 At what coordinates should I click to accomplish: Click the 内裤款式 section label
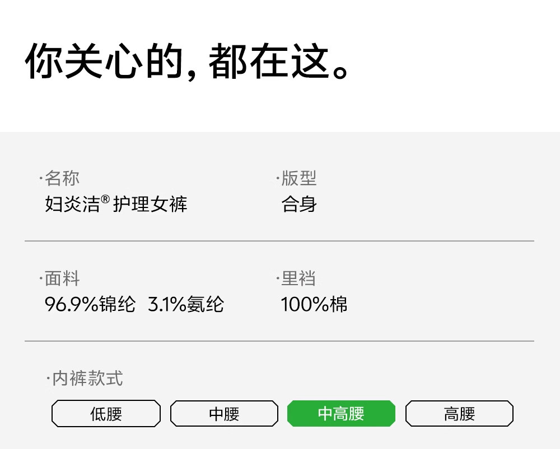87,379
